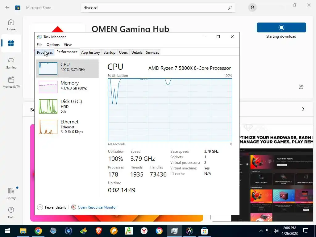Image resolution: width=316 pixels, height=237 pixels.
Task: Open the notification center icon
Action: coord(306,231)
